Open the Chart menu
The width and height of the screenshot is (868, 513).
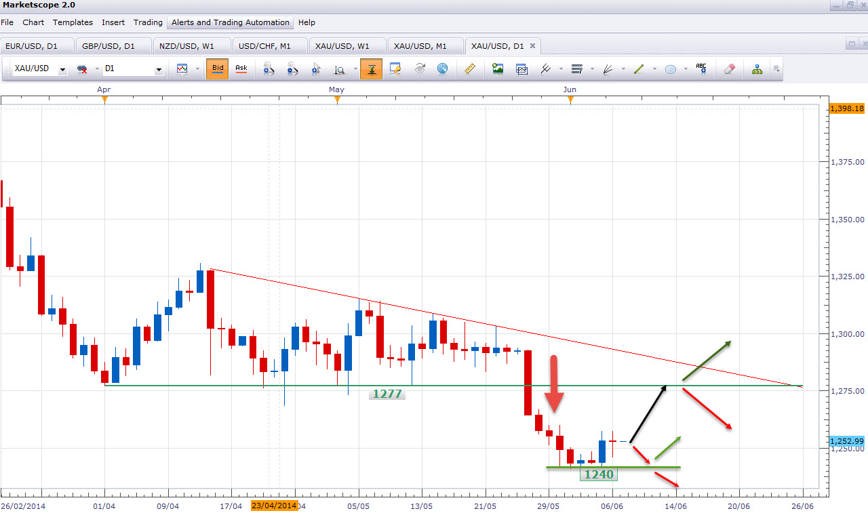33,22
